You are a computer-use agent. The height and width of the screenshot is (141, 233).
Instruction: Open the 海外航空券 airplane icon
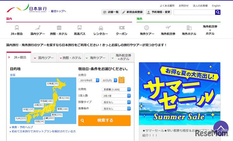pyautogui.click(x=168, y=28)
